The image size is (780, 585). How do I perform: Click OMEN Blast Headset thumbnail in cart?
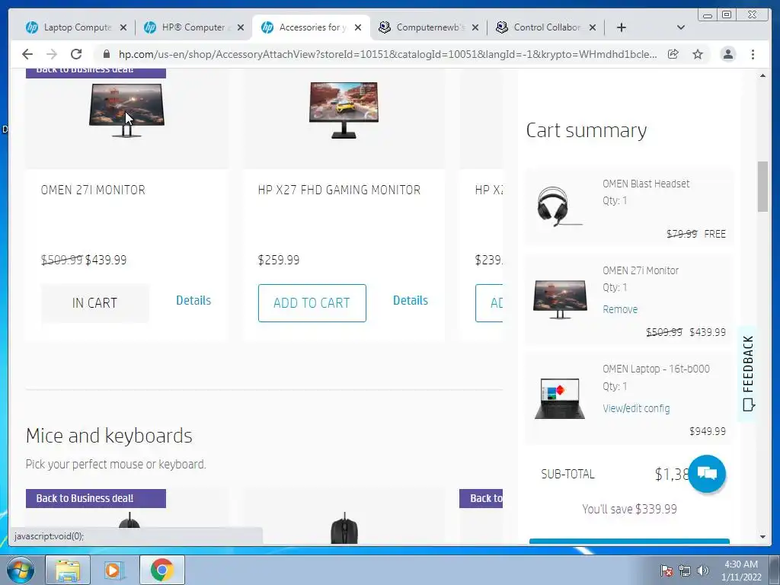coord(559,206)
